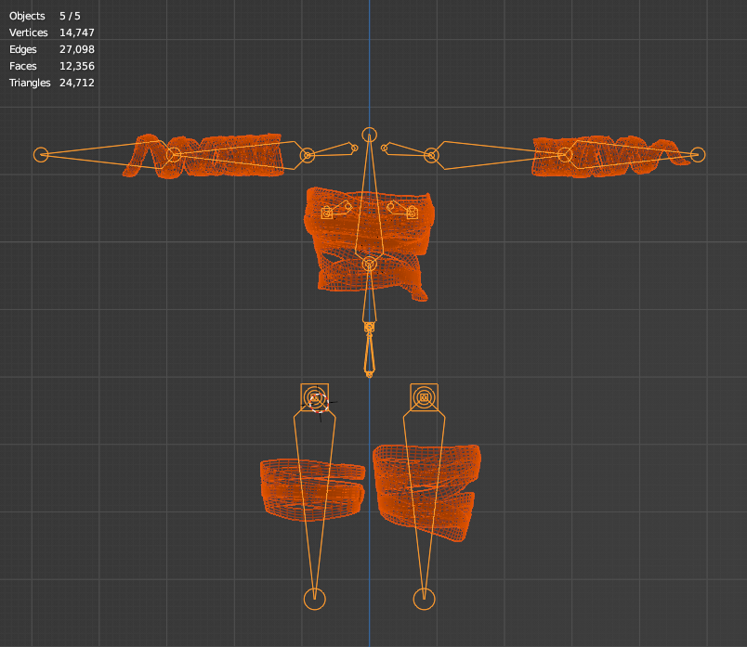Click the top joint of the spine bone
This screenshot has height=647, width=747.
coord(369,135)
